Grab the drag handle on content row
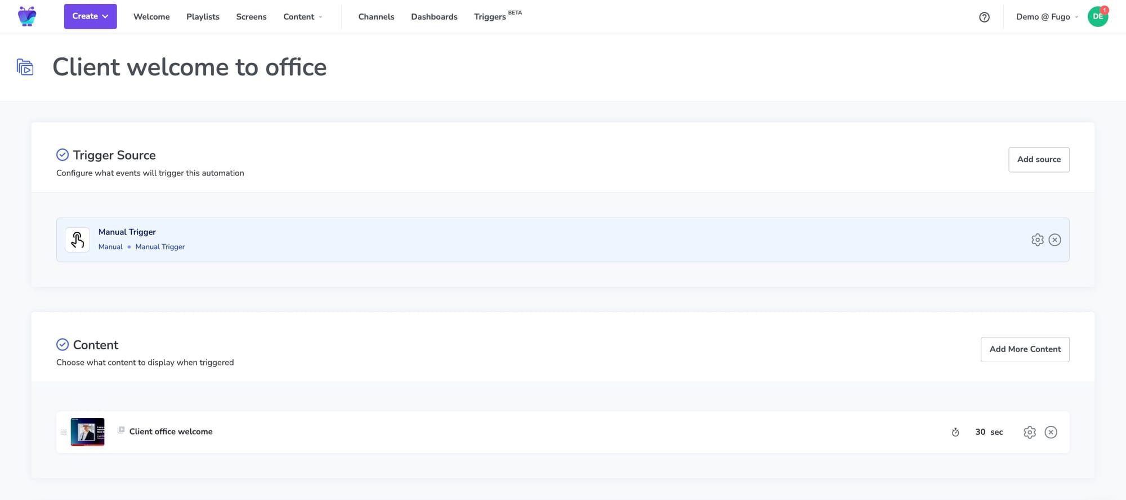Image resolution: width=1126 pixels, height=500 pixels. pos(64,432)
